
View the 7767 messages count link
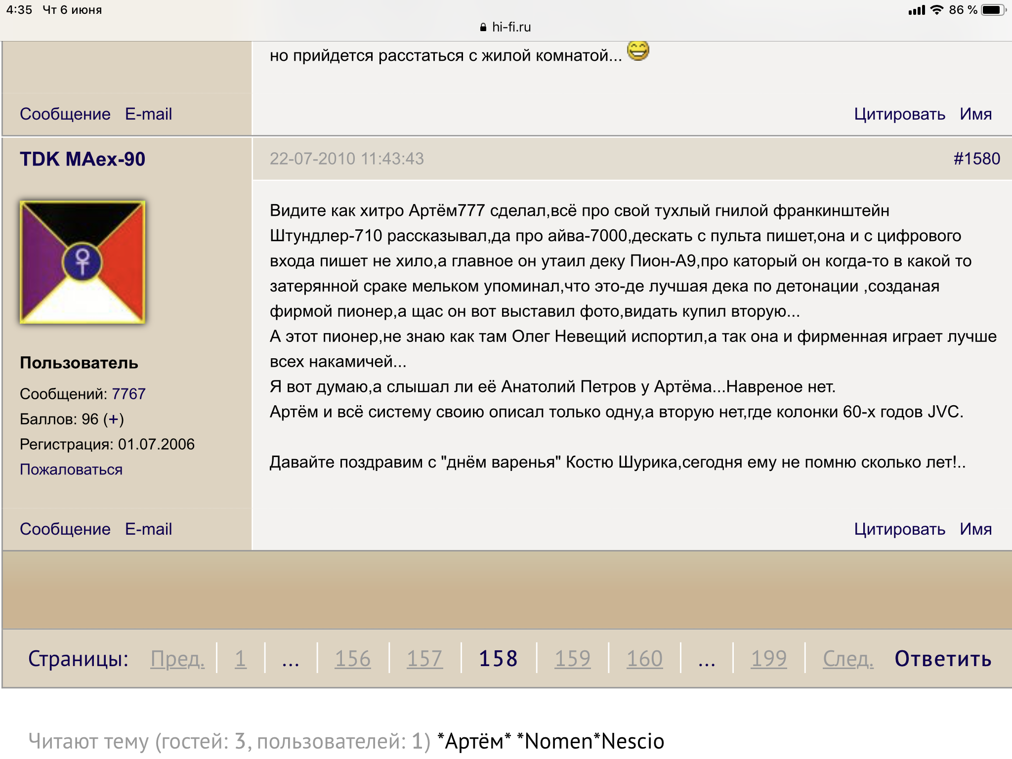click(128, 394)
